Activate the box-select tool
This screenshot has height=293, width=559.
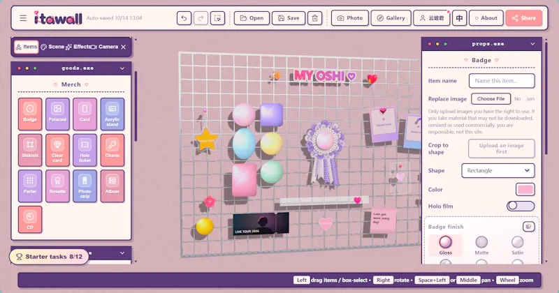tap(217, 18)
